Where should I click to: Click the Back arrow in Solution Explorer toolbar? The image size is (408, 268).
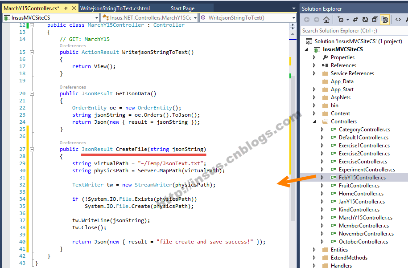(307, 20)
